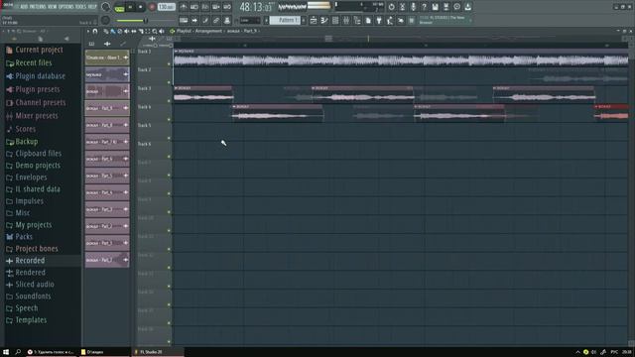Open the Playlist view icon

(314, 20)
